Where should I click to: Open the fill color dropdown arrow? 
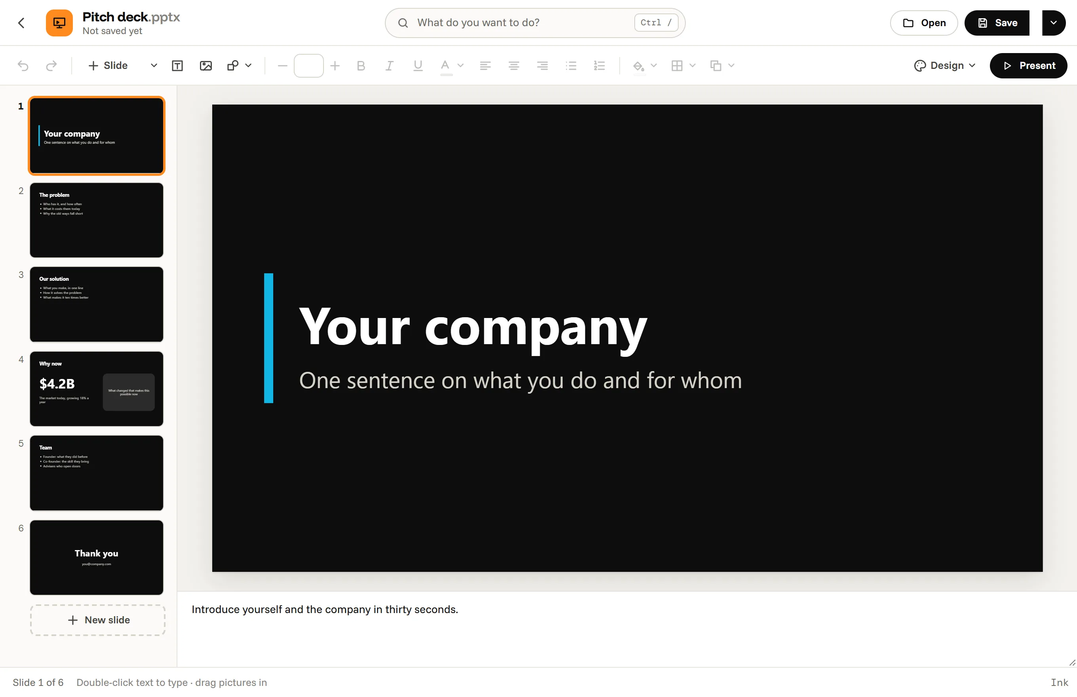654,66
